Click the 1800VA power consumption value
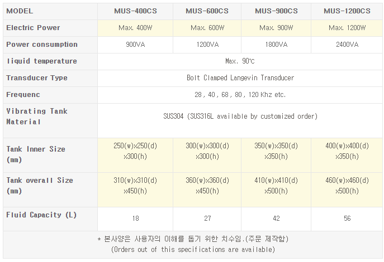This screenshot has width=384, height=262. pyautogui.click(x=276, y=44)
